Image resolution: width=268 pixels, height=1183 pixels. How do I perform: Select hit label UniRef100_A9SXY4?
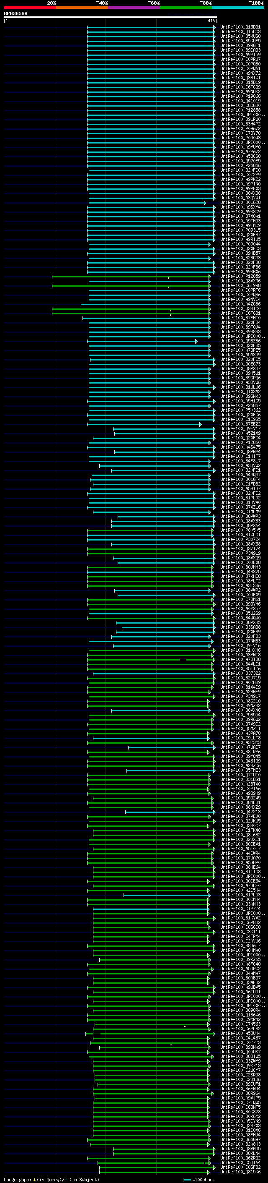tap(240, 206)
